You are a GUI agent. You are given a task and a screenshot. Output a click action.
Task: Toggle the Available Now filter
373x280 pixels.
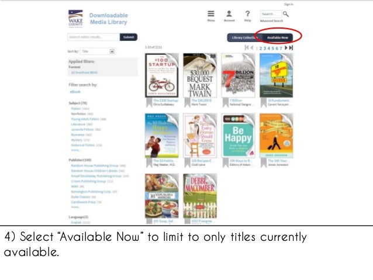[x=277, y=37]
